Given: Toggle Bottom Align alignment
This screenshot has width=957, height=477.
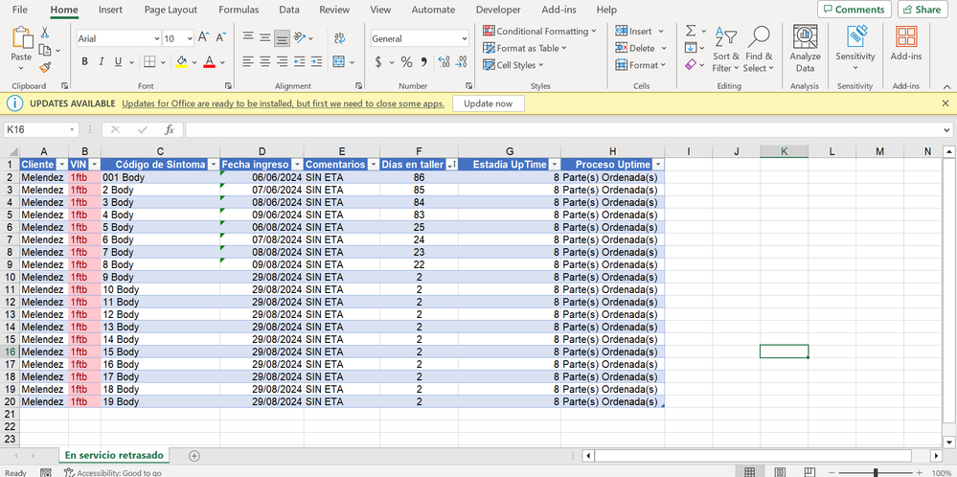Looking at the screenshot, I should point(282,37).
